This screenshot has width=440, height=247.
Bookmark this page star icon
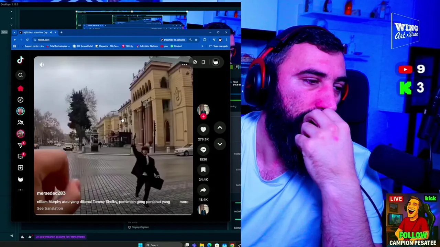click(196, 40)
